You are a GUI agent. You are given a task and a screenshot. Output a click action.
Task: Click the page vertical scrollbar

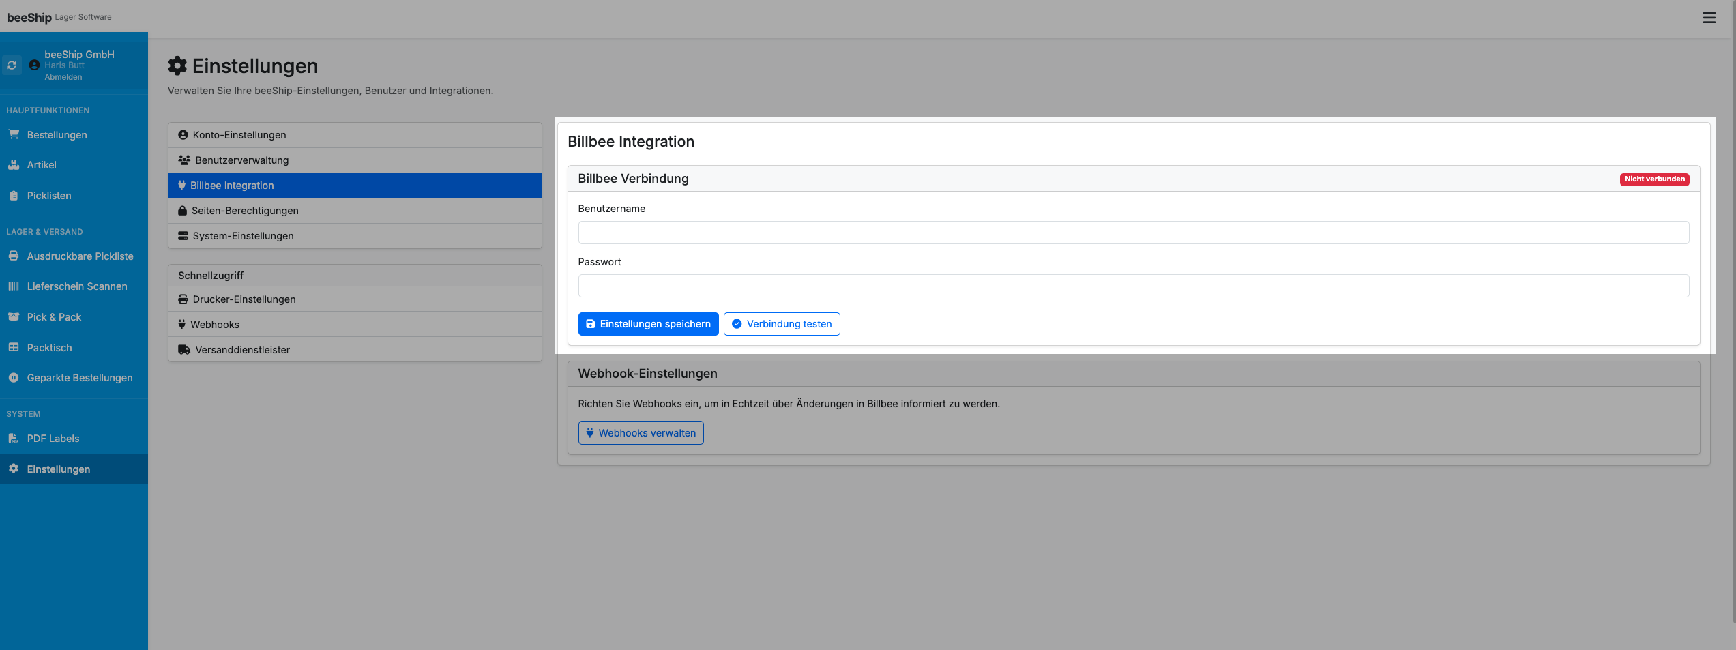(1733, 310)
